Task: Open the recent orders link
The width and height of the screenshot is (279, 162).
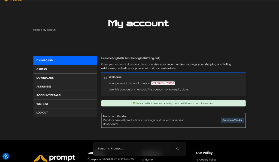Action: point(175,64)
